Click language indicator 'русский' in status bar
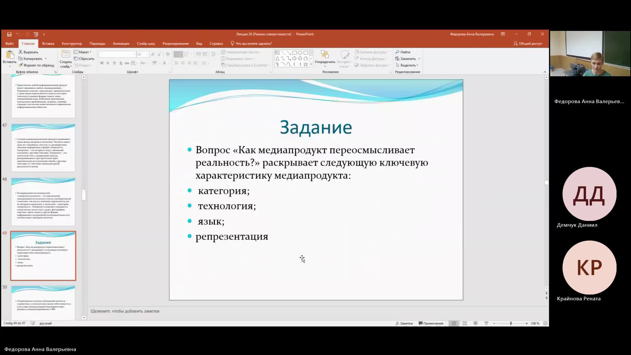This screenshot has width=631, height=355. pos(46,323)
